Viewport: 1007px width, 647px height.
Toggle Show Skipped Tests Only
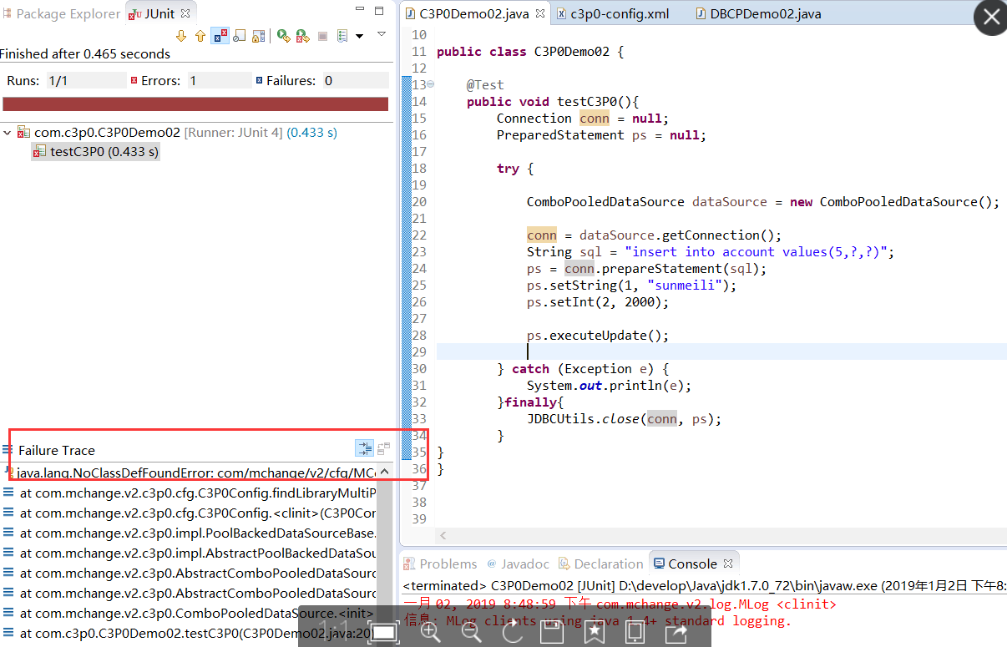[240, 35]
